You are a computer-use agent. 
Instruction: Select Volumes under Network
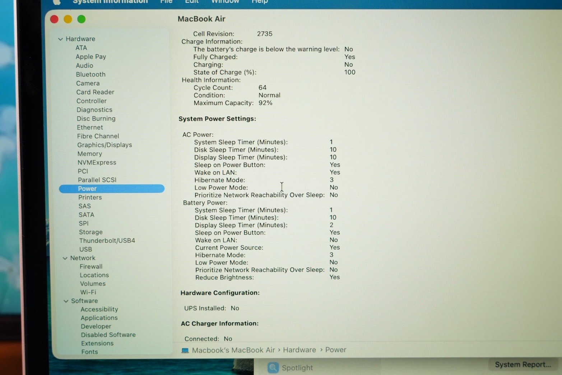pyautogui.click(x=93, y=284)
